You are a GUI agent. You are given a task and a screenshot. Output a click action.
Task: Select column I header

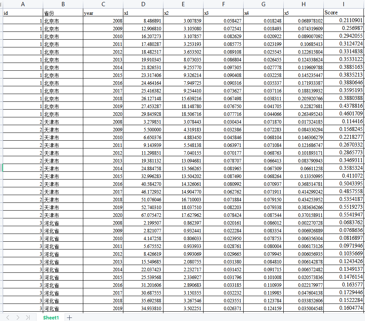[x=344, y=4]
